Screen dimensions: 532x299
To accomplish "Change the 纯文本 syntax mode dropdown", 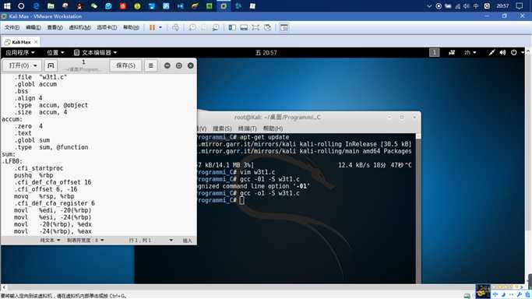I will pos(50,241).
